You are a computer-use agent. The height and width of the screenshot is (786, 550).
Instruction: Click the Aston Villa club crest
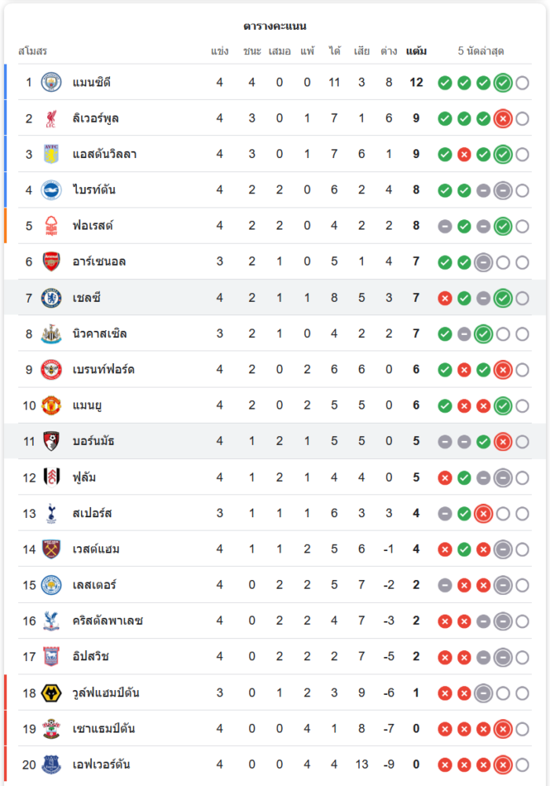tap(51, 154)
